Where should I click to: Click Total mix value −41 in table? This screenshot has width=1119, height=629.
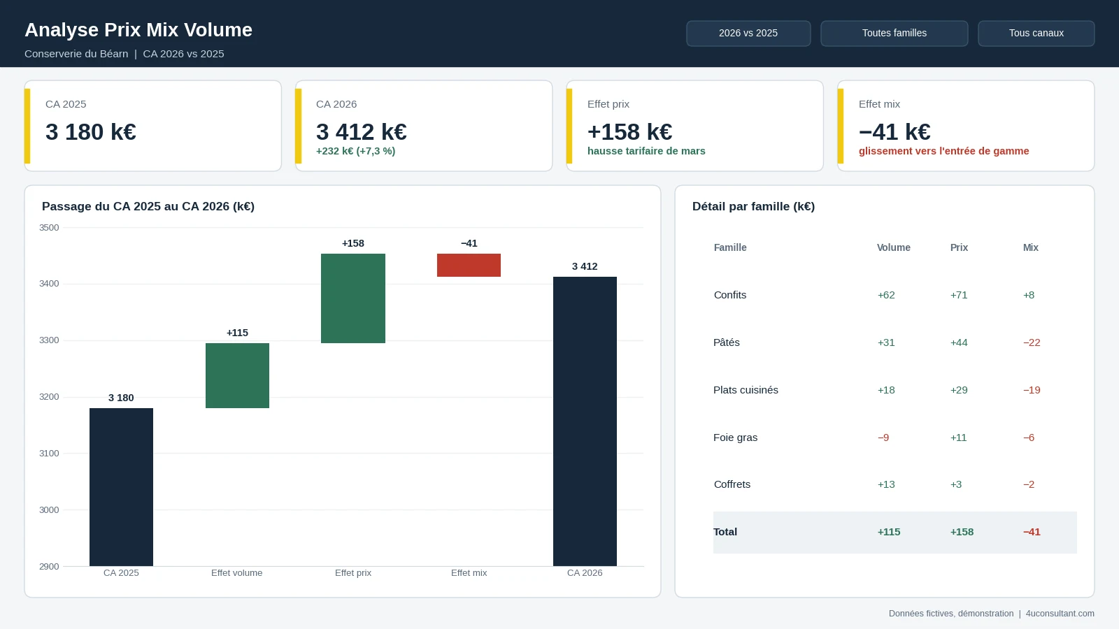click(1032, 532)
